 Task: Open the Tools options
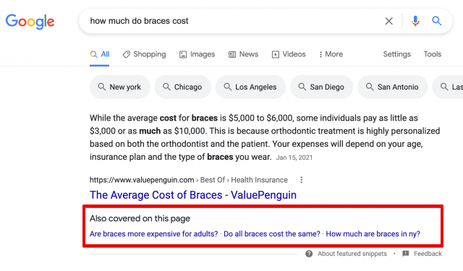[433, 54]
